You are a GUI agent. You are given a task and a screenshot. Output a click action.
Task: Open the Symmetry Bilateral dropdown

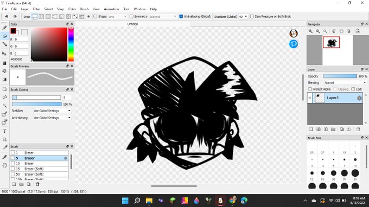click(163, 16)
